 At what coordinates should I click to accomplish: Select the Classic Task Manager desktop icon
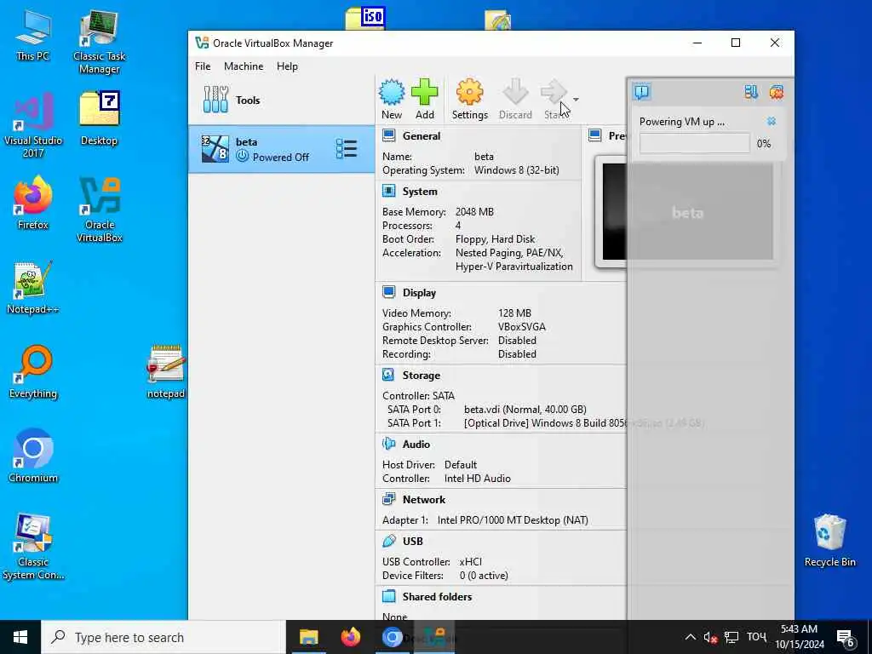[x=100, y=42]
